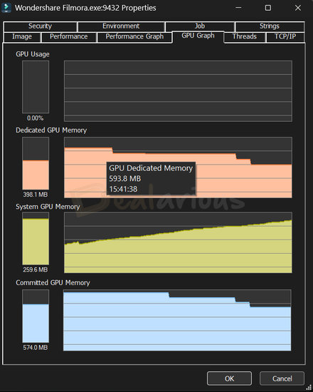The height and width of the screenshot is (392, 313).
Task: Minimize the Properties window
Action: pyautogui.click(x=238, y=8)
